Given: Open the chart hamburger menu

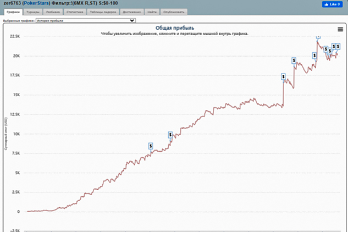Looking at the screenshot, I should pos(340,29).
